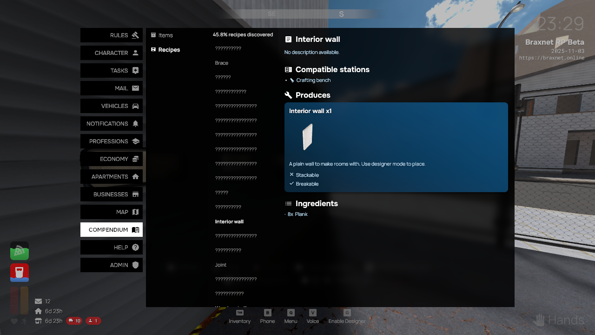Click the mail envelope status icon
This screenshot has height=335, width=595.
(x=38, y=301)
